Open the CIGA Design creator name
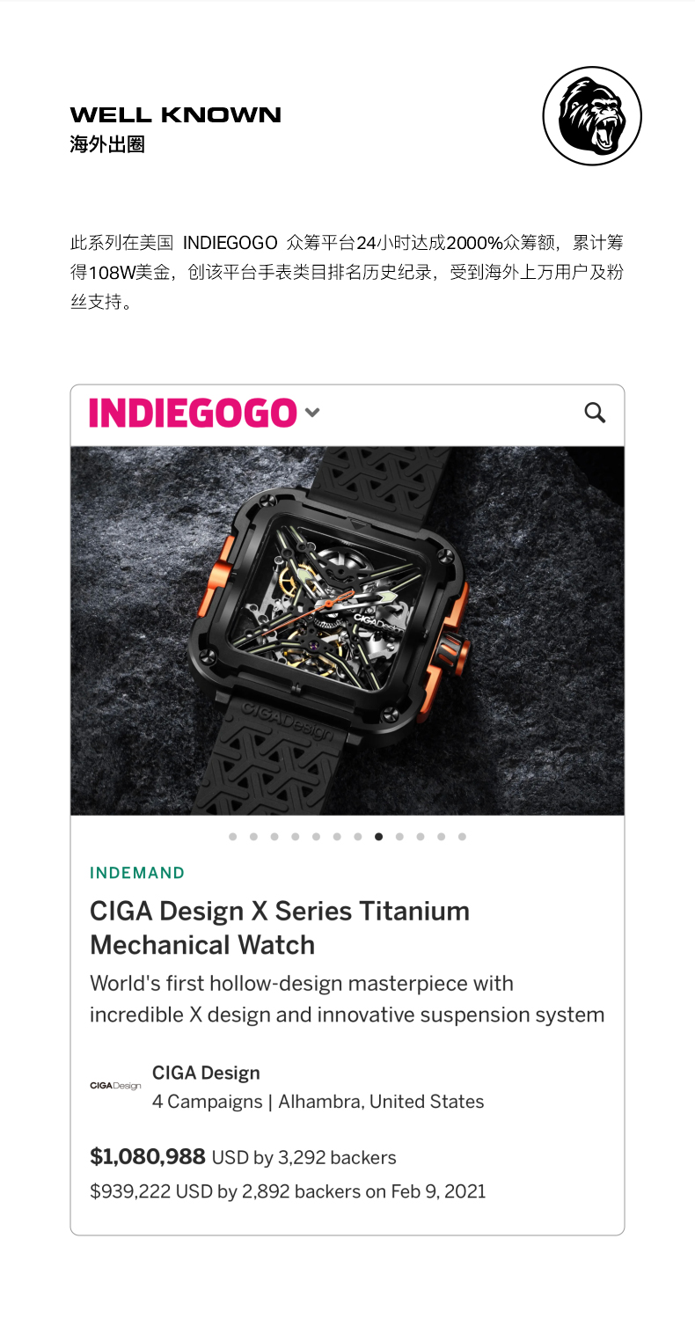Screen dimensions: 695x1341 [206, 1073]
